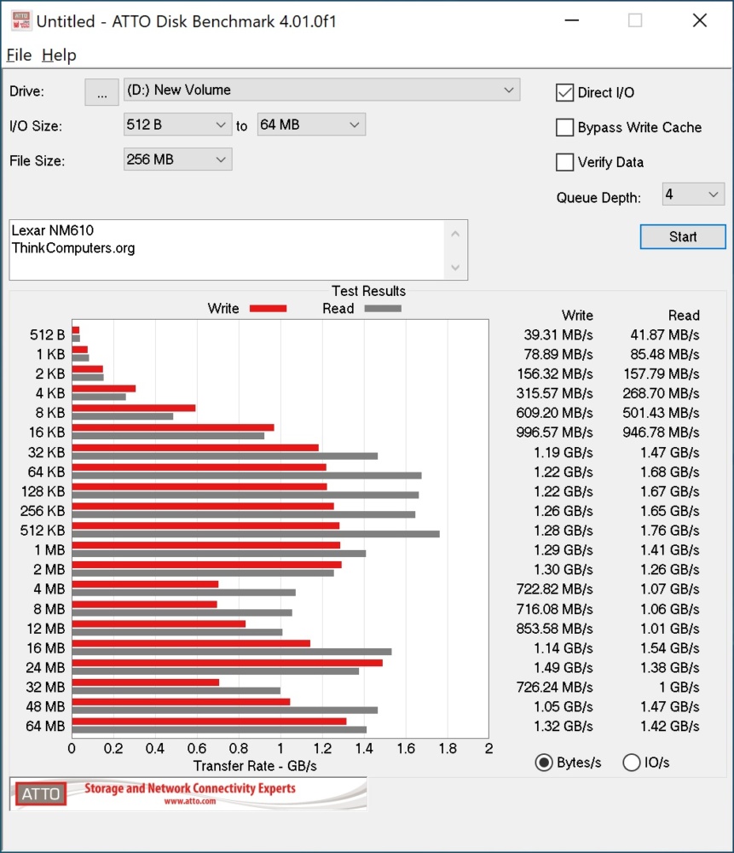Click the 268.70 MB/s read value

tap(662, 393)
